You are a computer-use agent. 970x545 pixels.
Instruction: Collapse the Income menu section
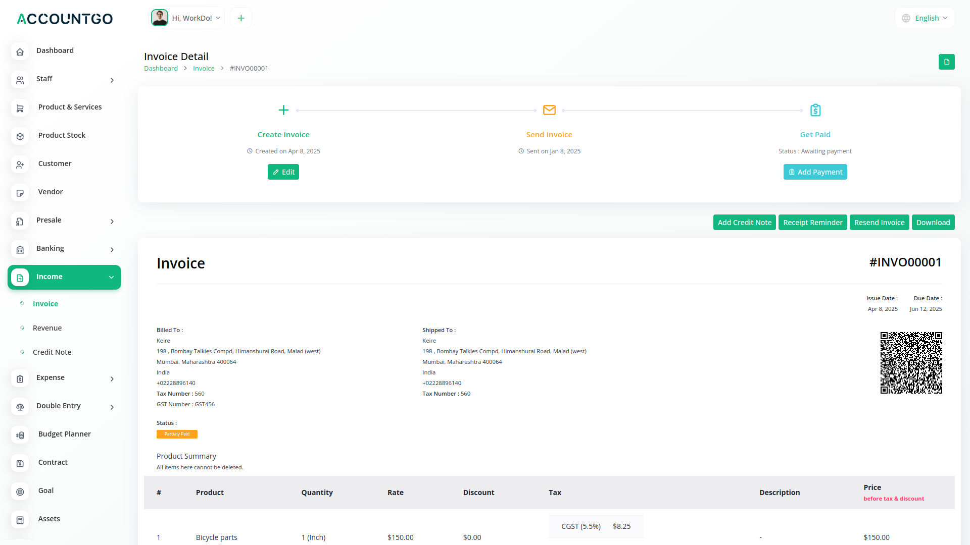pos(111,277)
